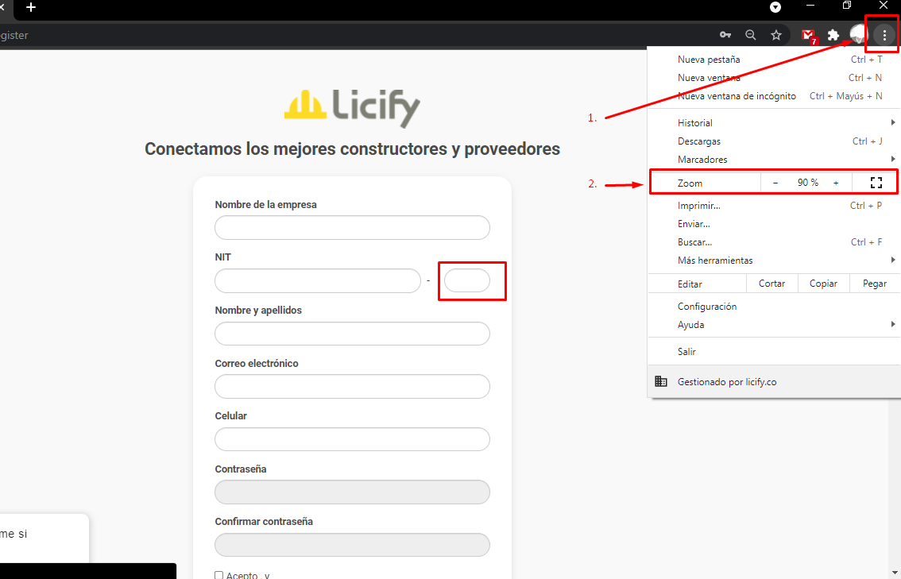The image size is (901, 579).
Task: Click Gestionado por licify.co entry
Action: pos(773,382)
